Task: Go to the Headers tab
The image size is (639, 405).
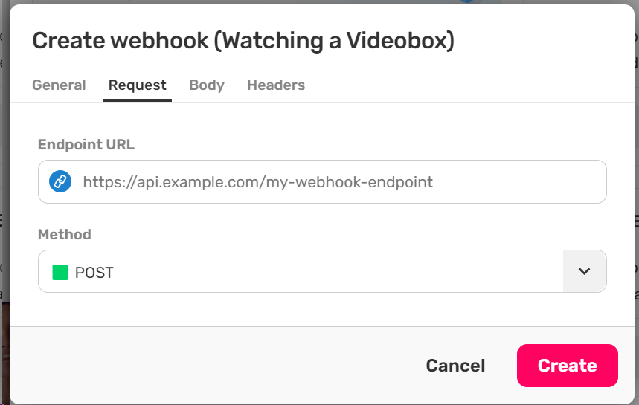Action: pos(276,85)
